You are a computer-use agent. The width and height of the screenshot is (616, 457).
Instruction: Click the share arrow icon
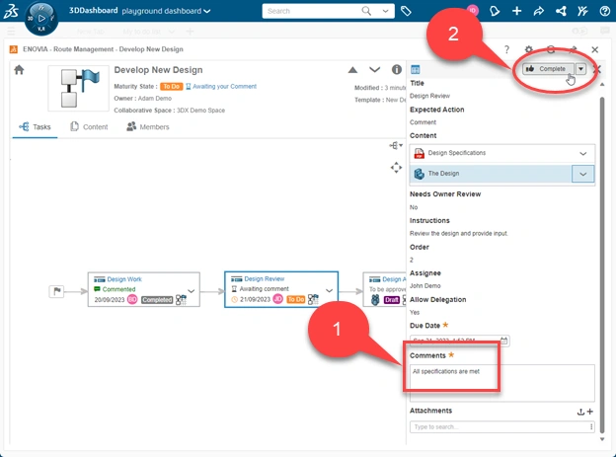click(539, 11)
